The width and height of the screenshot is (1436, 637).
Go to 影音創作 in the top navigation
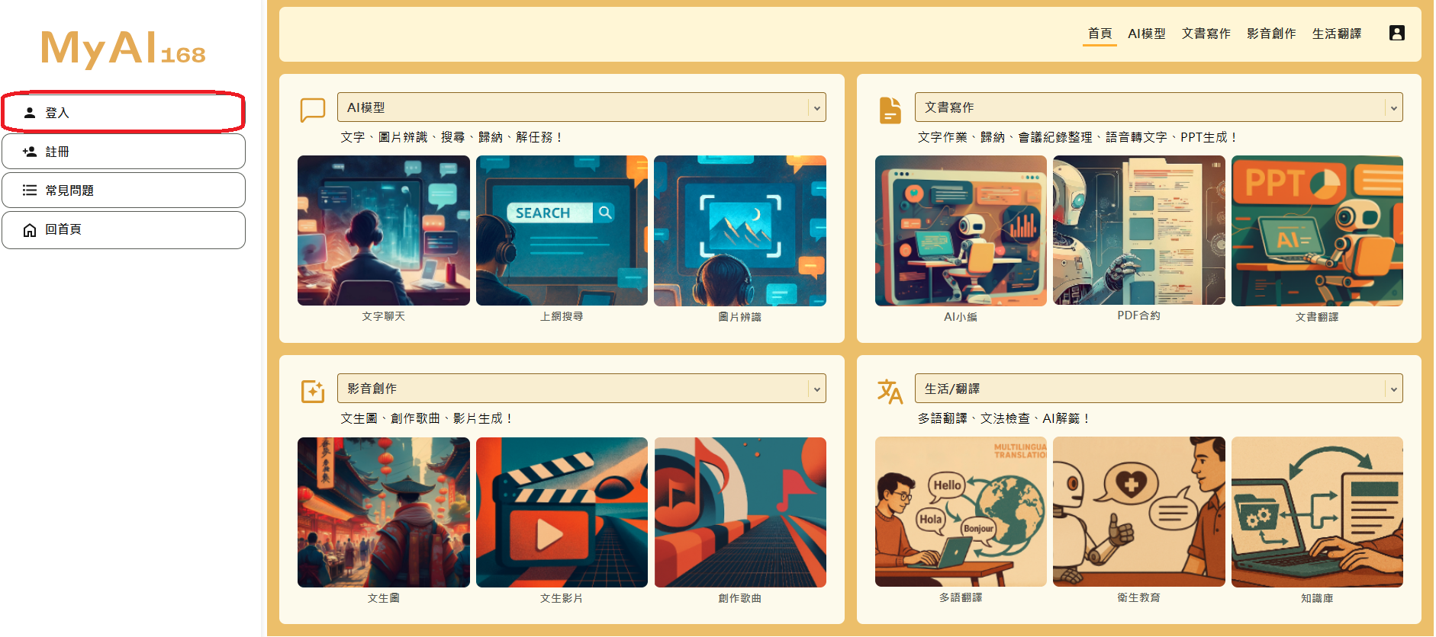(x=1270, y=34)
